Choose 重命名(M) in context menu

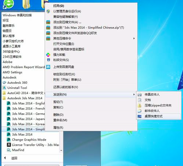(x=60, y=120)
